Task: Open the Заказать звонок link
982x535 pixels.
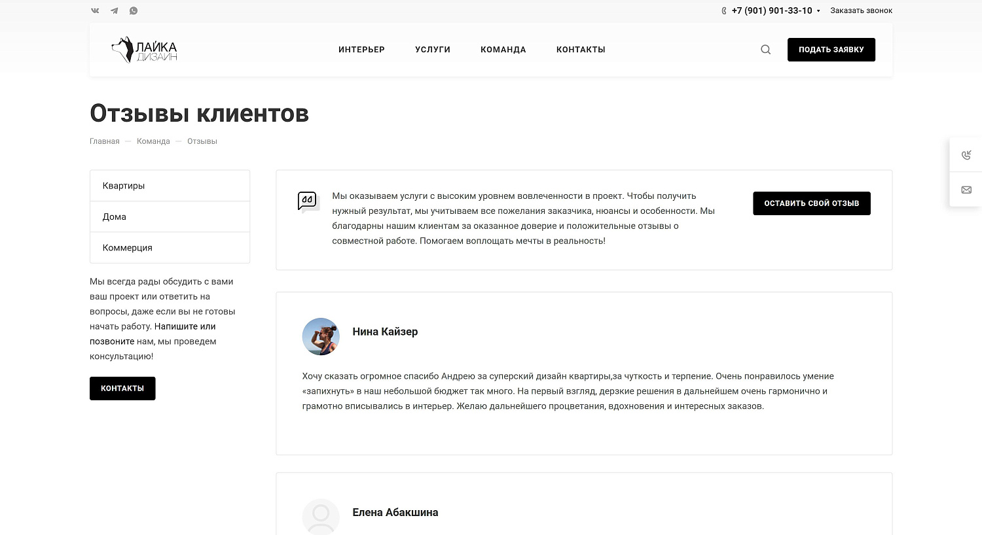Action: pyautogui.click(x=861, y=10)
